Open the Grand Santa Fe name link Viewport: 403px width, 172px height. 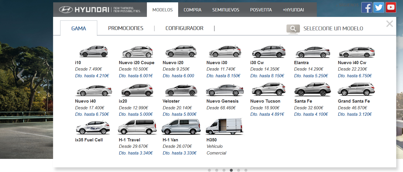(354, 101)
